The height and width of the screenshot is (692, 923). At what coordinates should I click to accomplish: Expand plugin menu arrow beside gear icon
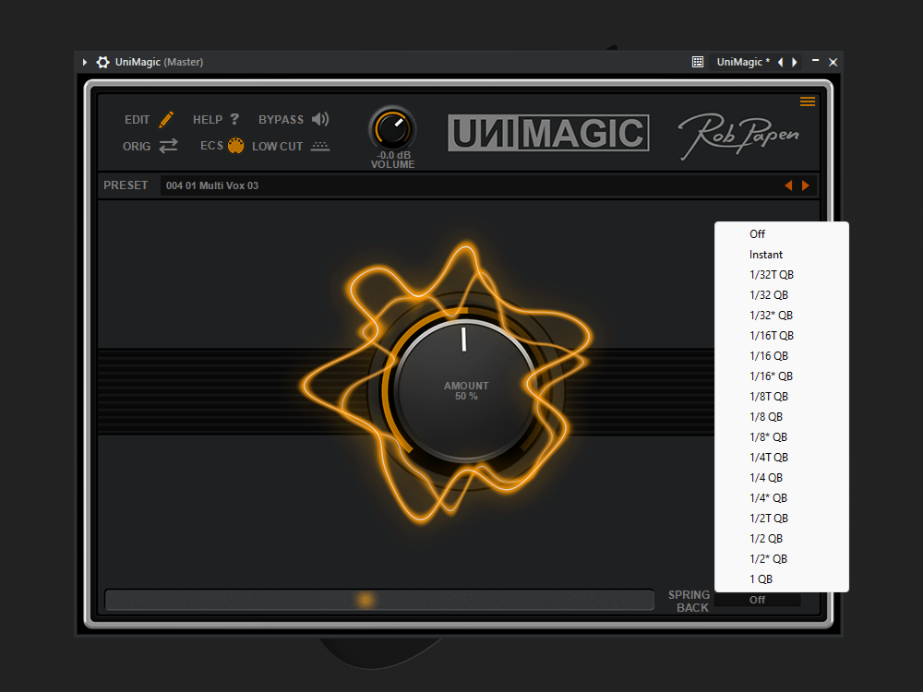point(85,63)
